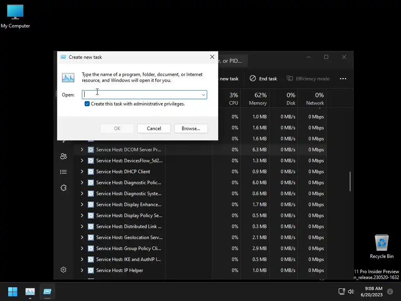Click icon of Service Host: Geolocation Service

(91, 237)
